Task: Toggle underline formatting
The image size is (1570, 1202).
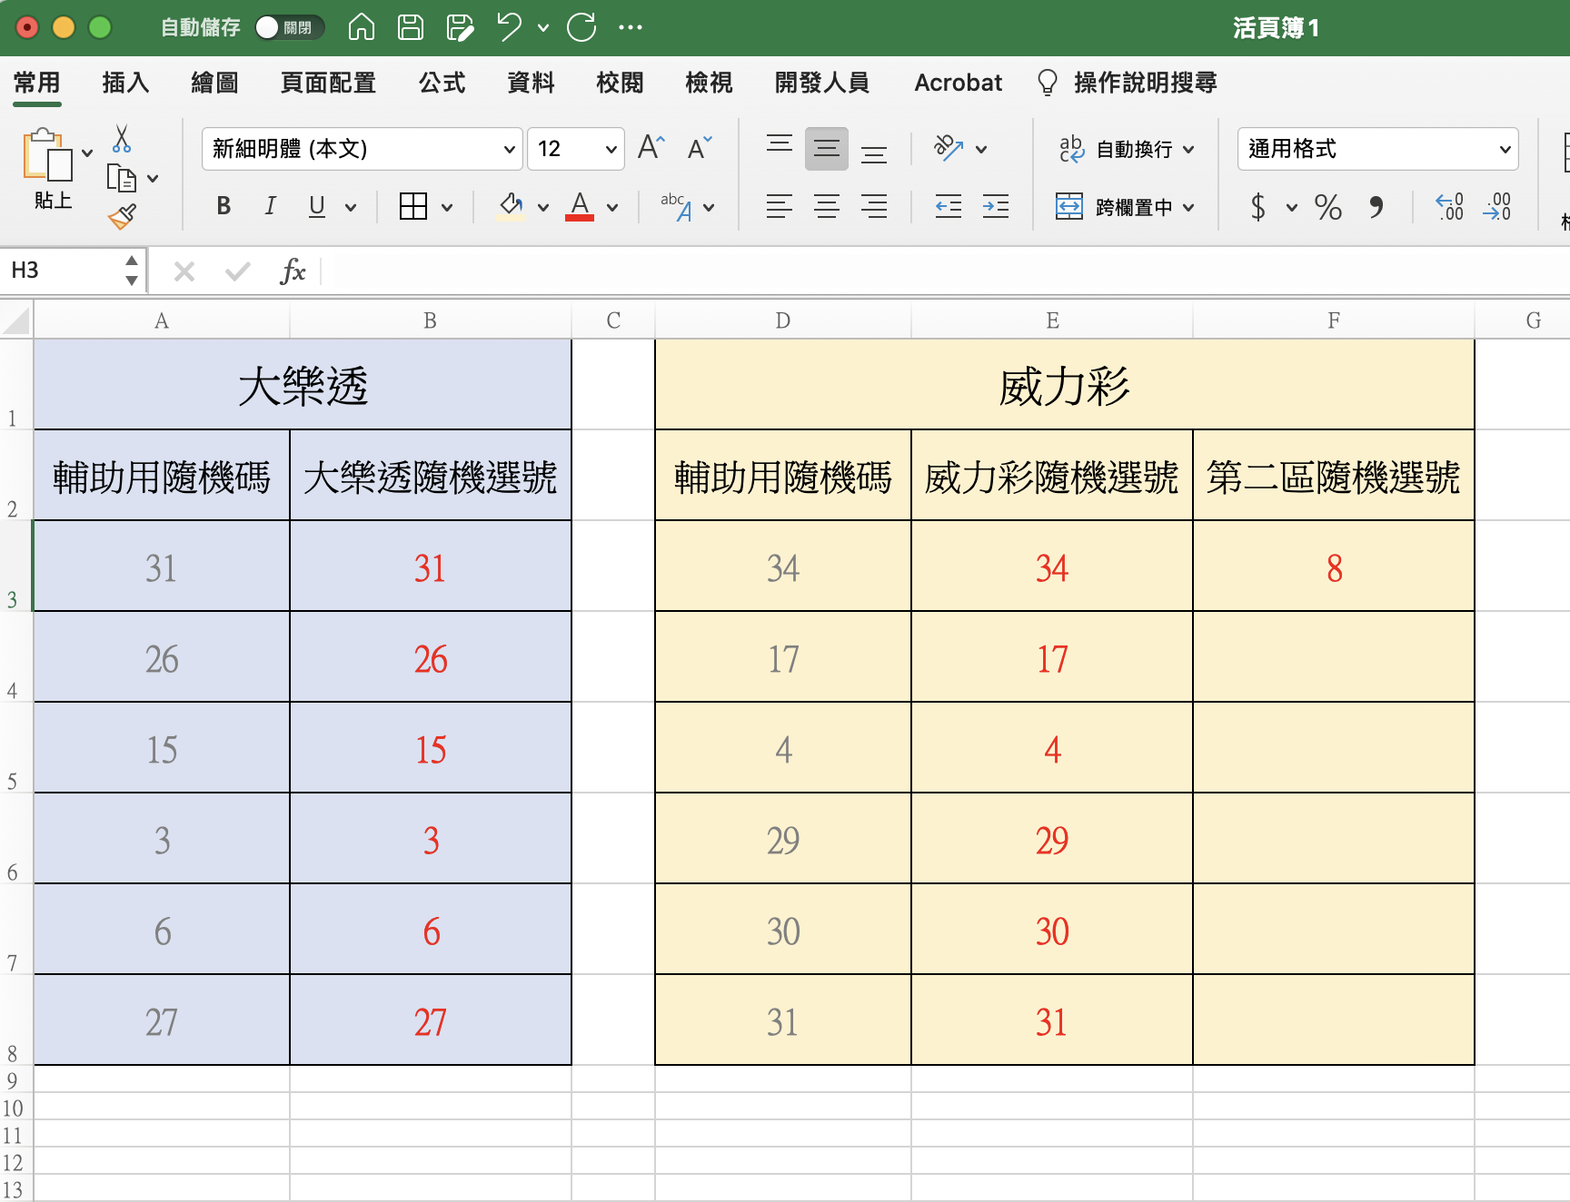Action: [317, 206]
